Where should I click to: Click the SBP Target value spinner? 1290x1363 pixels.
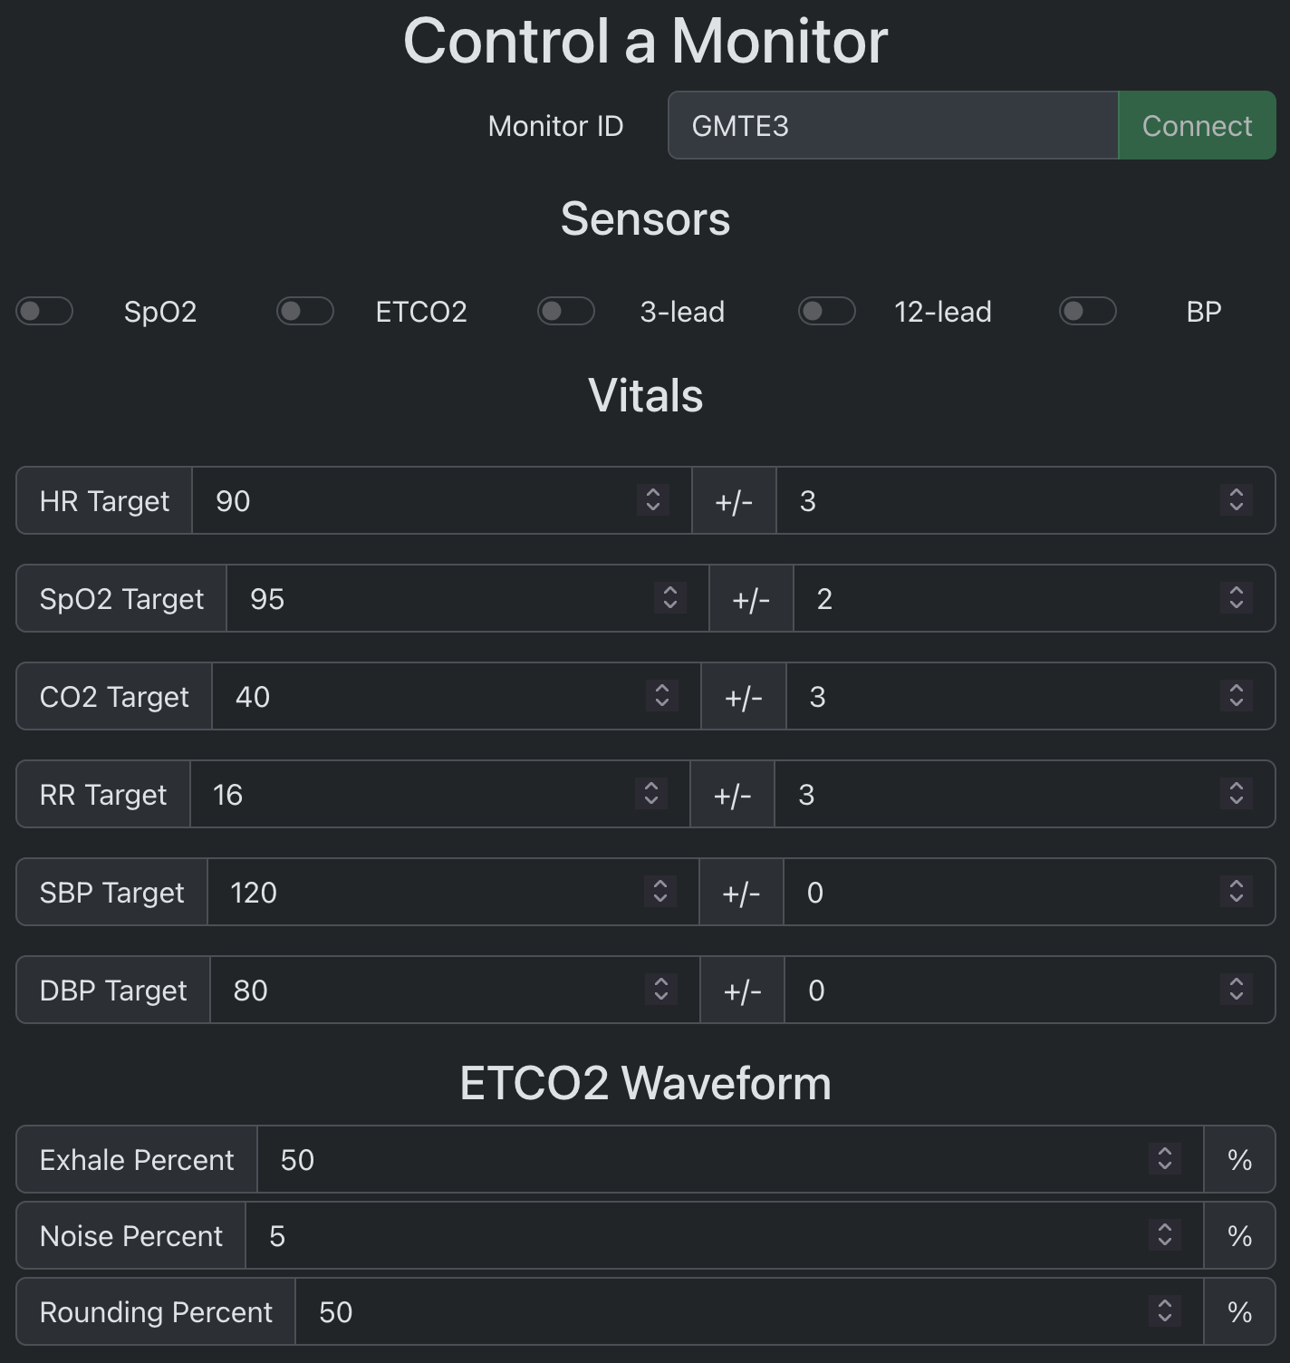pos(660,891)
